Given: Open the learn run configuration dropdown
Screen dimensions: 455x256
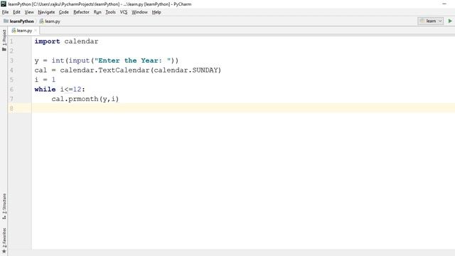Looking at the screenshot, I should [431, 21].
